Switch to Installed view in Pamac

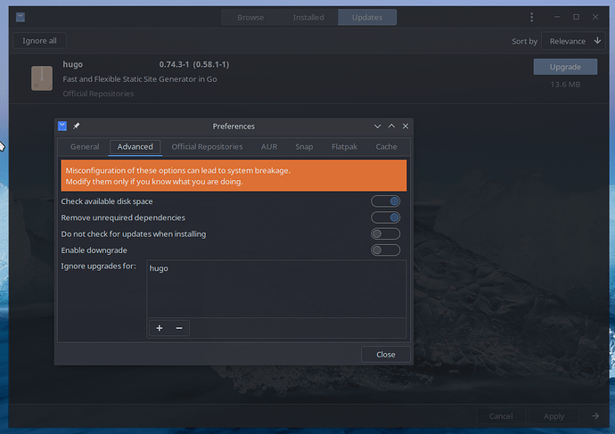(x=308, y=17)
